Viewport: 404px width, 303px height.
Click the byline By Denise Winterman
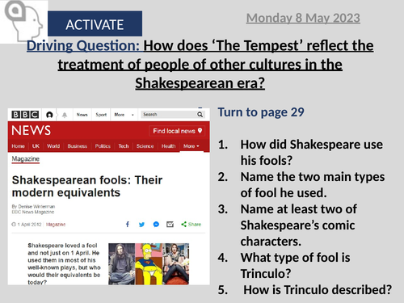click(x=33, y=207)
